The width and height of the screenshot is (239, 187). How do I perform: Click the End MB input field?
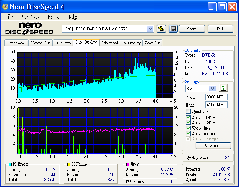pos(216,105)
